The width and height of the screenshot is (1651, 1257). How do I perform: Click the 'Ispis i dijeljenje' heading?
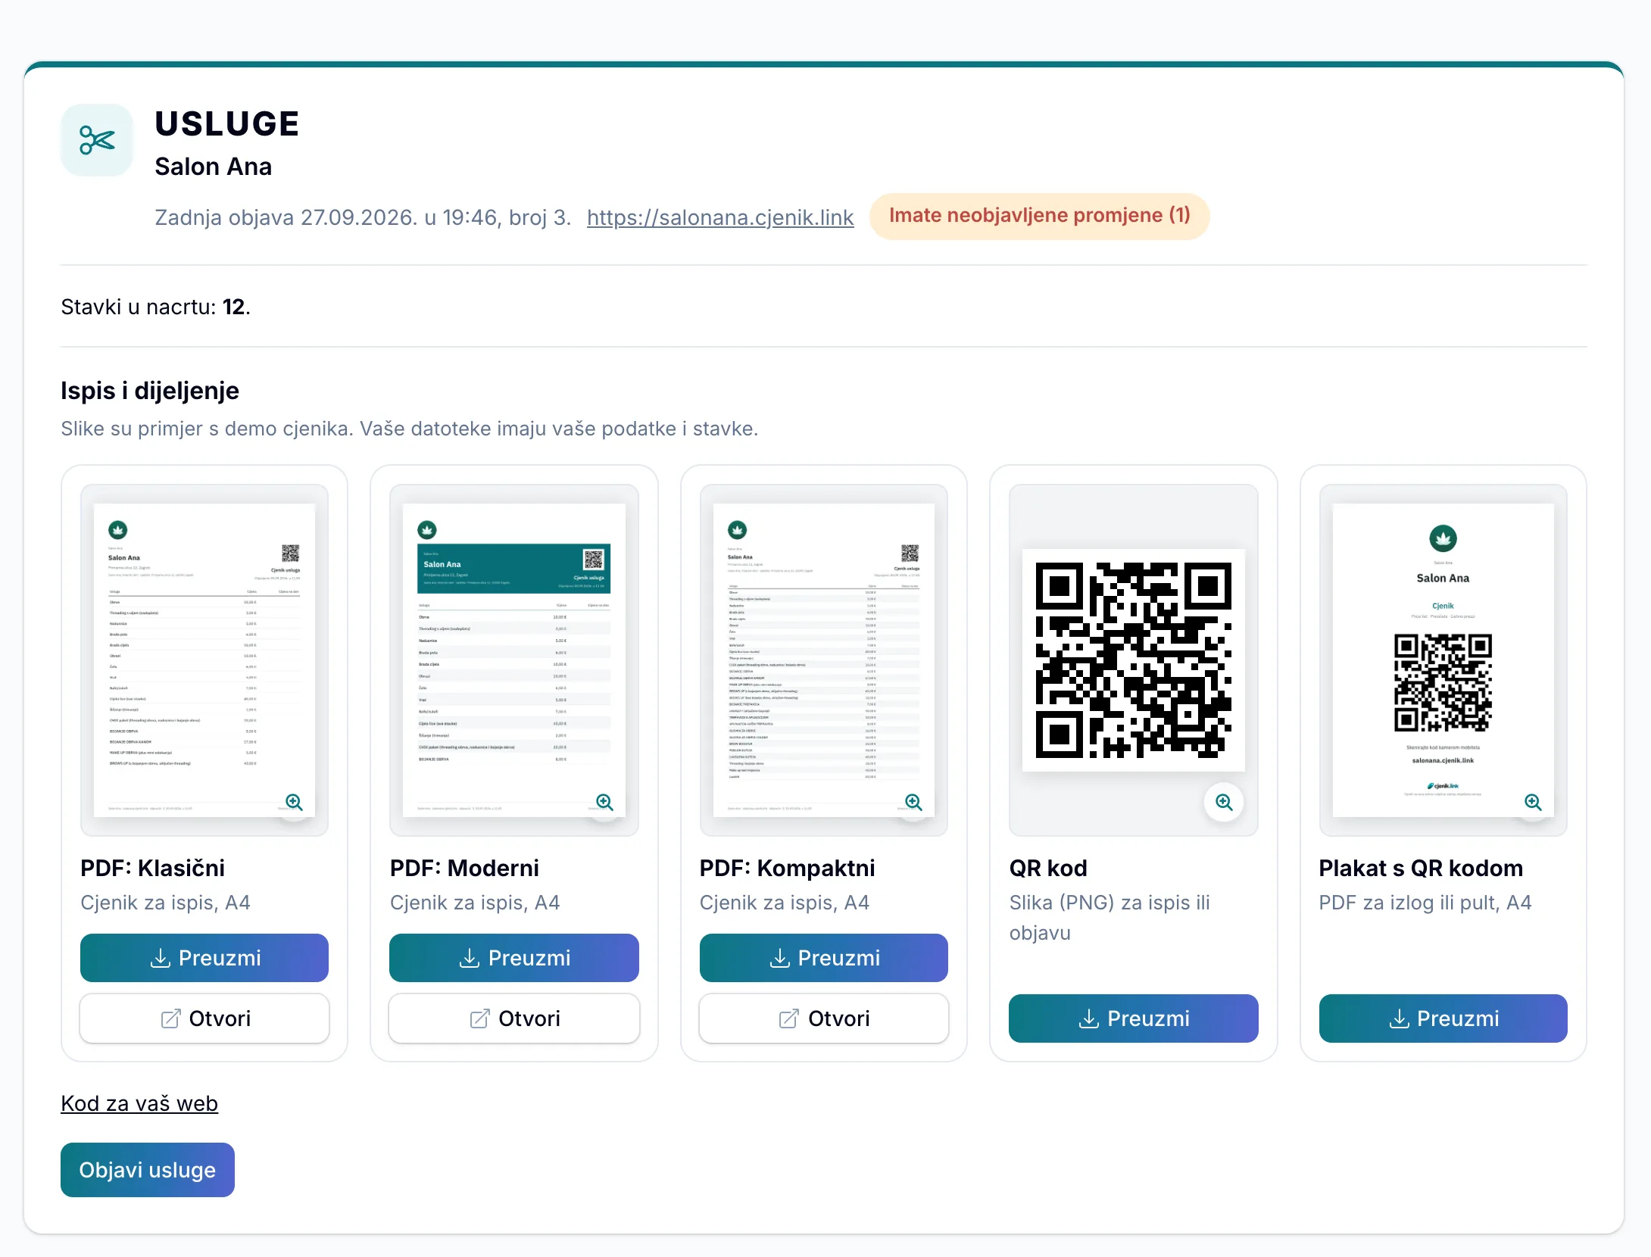(x=150, y=391)
